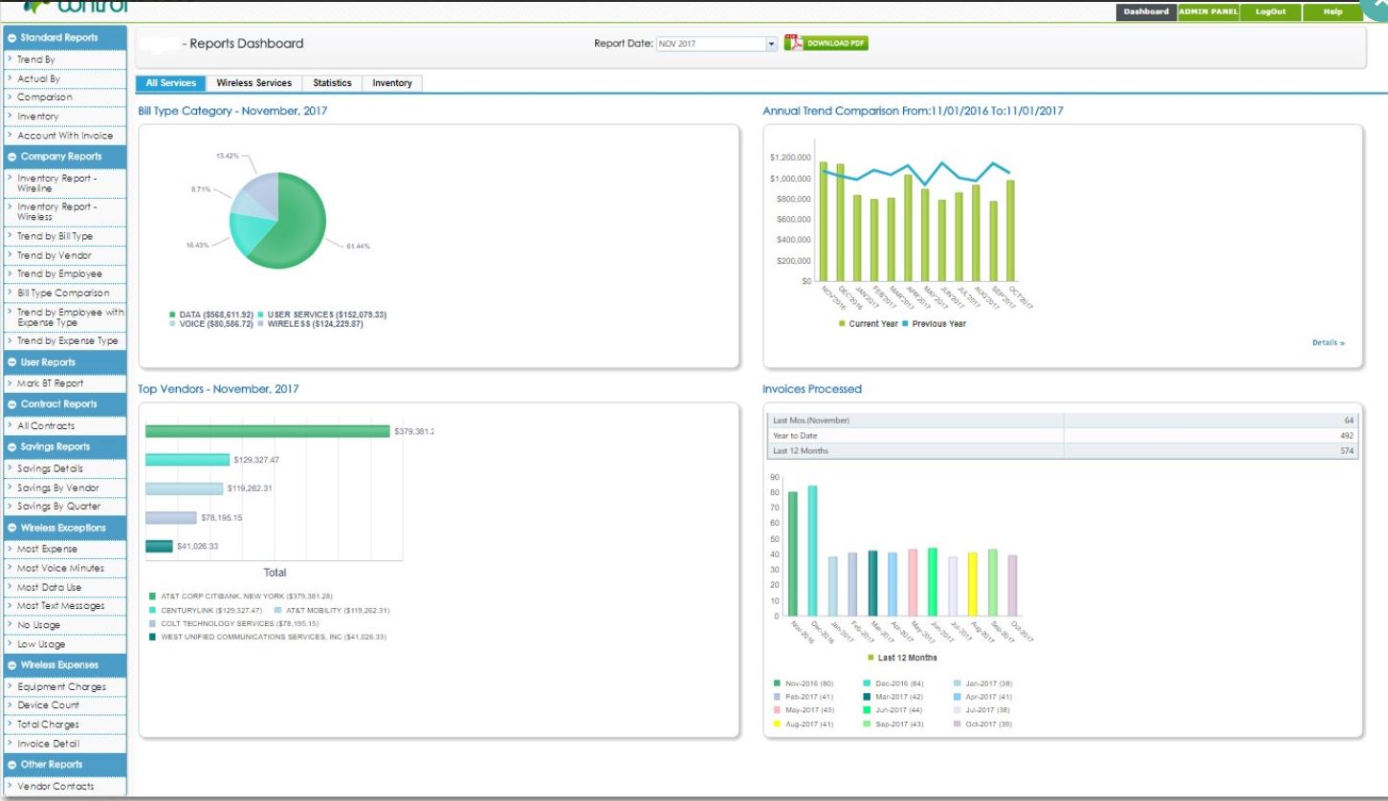This screenshot has width=1388, height=801.
Task: Open Most Text Messages report
Action: pyautogui.click(x=63, y=606)
